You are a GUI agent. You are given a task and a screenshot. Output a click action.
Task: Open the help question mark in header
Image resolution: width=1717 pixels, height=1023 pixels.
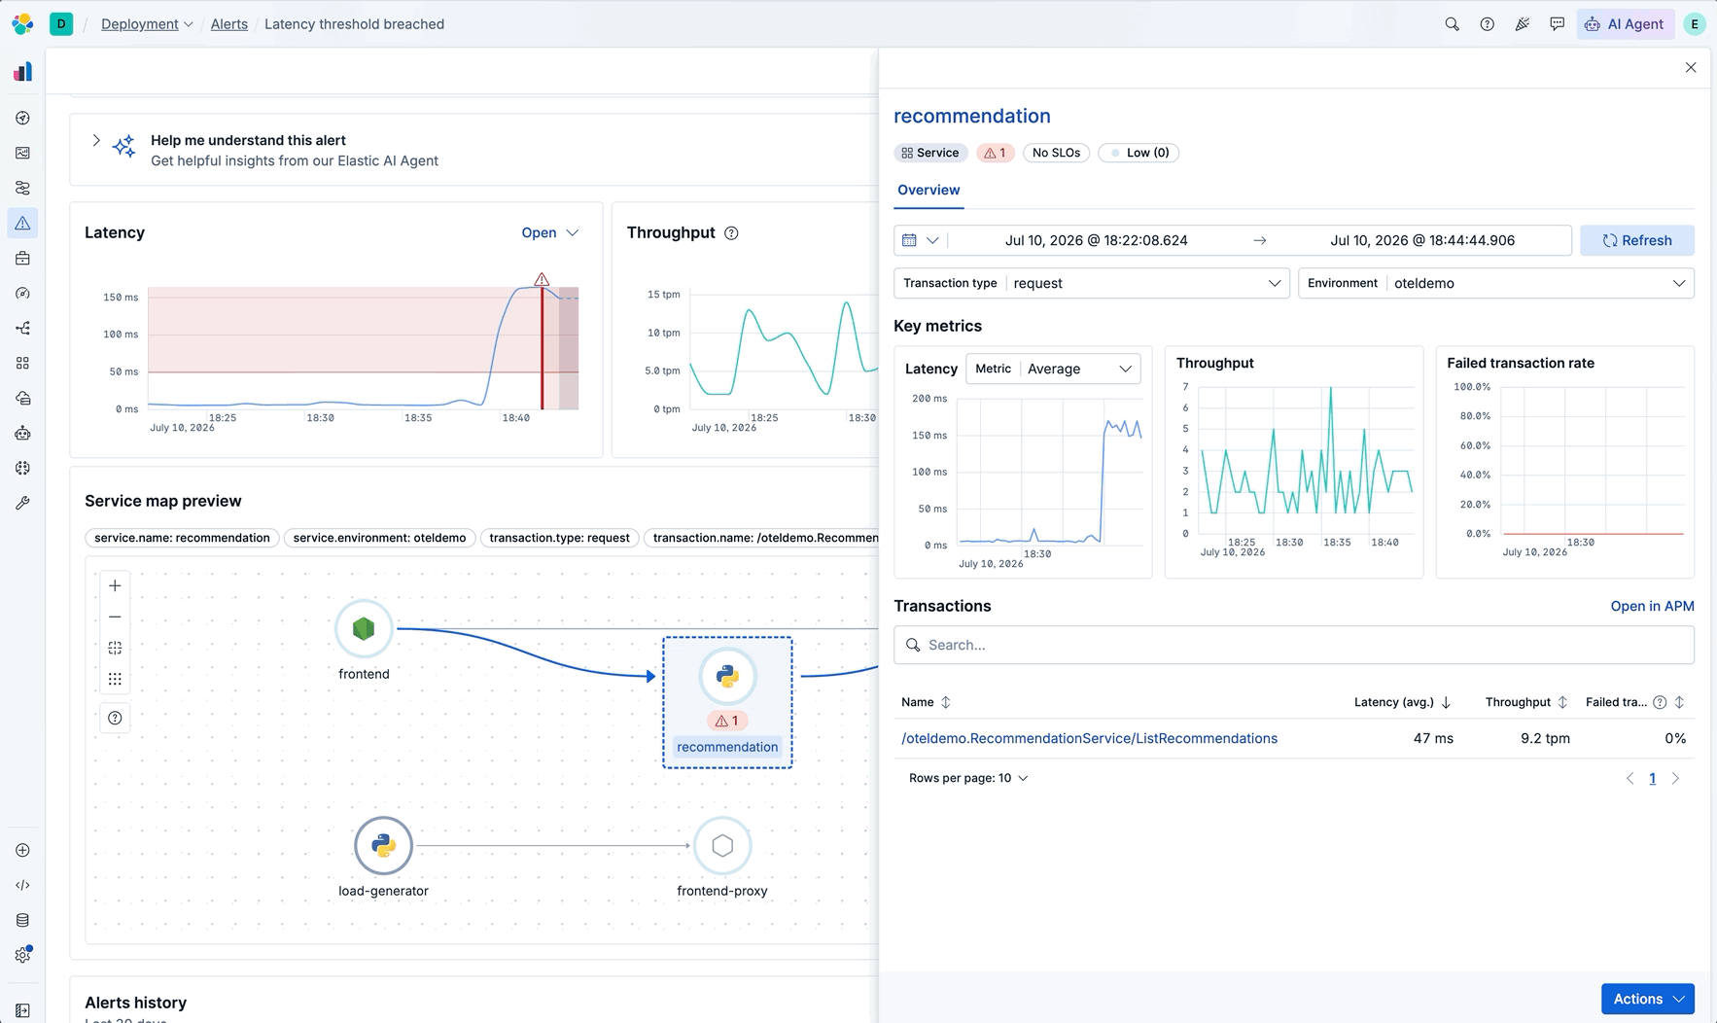point(1487,24)
